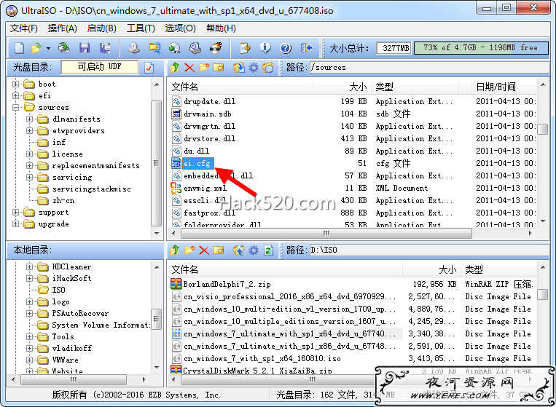
Task: Expand the servicing folder node
Action: [29, 178]
